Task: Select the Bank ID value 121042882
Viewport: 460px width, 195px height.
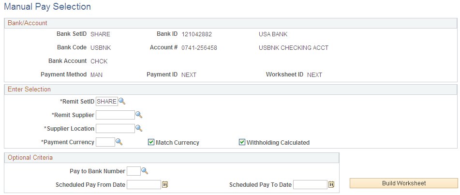Action: (x=196, y=34)
